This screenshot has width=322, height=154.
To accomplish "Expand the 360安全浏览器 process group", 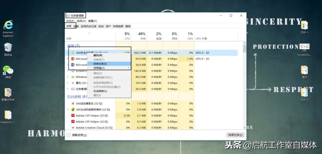I will tap(68, 53).
